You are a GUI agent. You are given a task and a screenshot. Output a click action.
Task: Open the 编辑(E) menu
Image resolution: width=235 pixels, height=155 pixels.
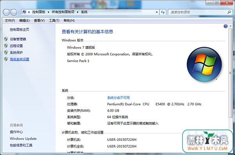pyautogui.click(x=24, y=20)
